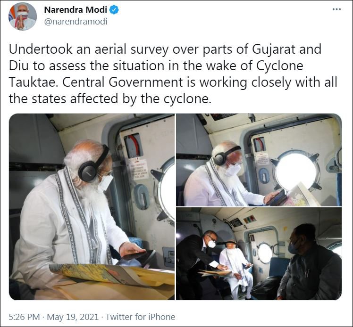This screenshot has width=353, height=327.
Task: View the bottom-right cabin group photo
Action: pyautogui.click(x=259, y=254)
